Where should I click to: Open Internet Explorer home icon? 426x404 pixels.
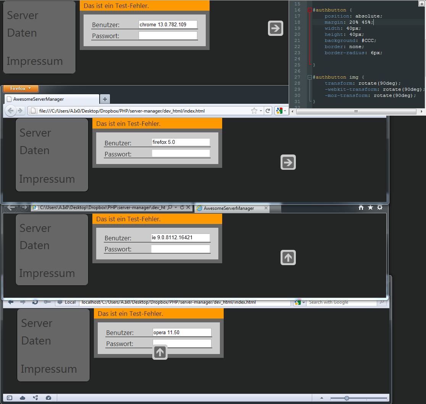click(x=361, y=208)
